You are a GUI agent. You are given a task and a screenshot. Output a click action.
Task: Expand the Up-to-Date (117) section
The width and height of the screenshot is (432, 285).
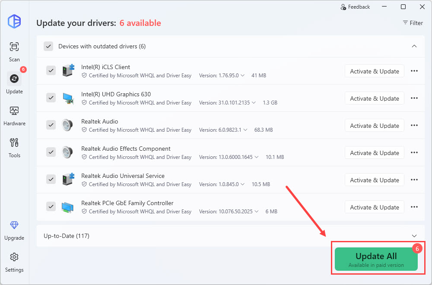point(414,236)
